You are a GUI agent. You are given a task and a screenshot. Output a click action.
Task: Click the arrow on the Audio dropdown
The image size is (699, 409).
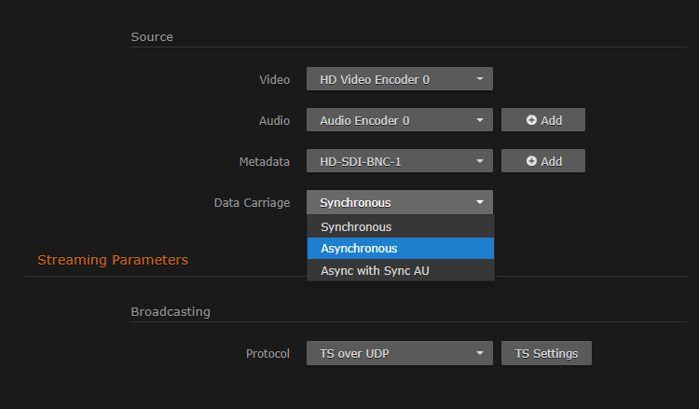[x=479, y=120]
